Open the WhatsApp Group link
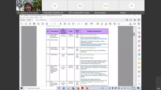Image resolution: width=161 pixels, height=90 pixels. tap(96, 63)
